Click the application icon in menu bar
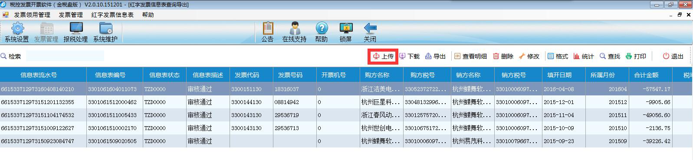Screen dimensions: 693x160 coord(5,15)
